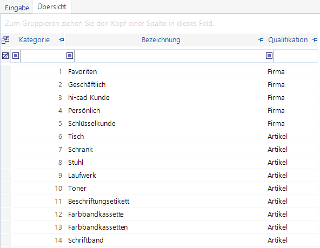Sort by the Bezeichnung column header
The height and width of the screenshot is (248, 320).
tap(161, 40)
